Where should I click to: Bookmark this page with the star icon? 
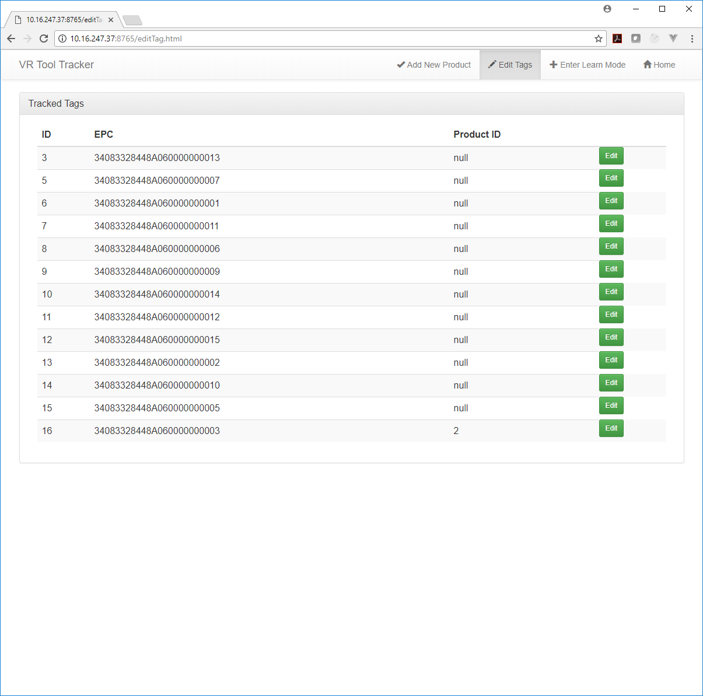[x=598, y=39]
